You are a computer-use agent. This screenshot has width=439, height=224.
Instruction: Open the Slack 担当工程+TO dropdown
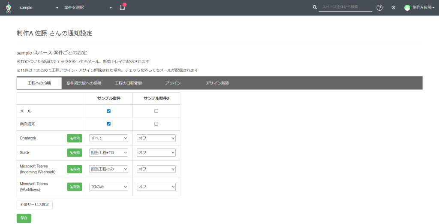108,152
